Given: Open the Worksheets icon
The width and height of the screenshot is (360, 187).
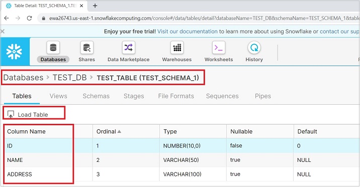Looking at the screenshot, I should tap(219, 48).
